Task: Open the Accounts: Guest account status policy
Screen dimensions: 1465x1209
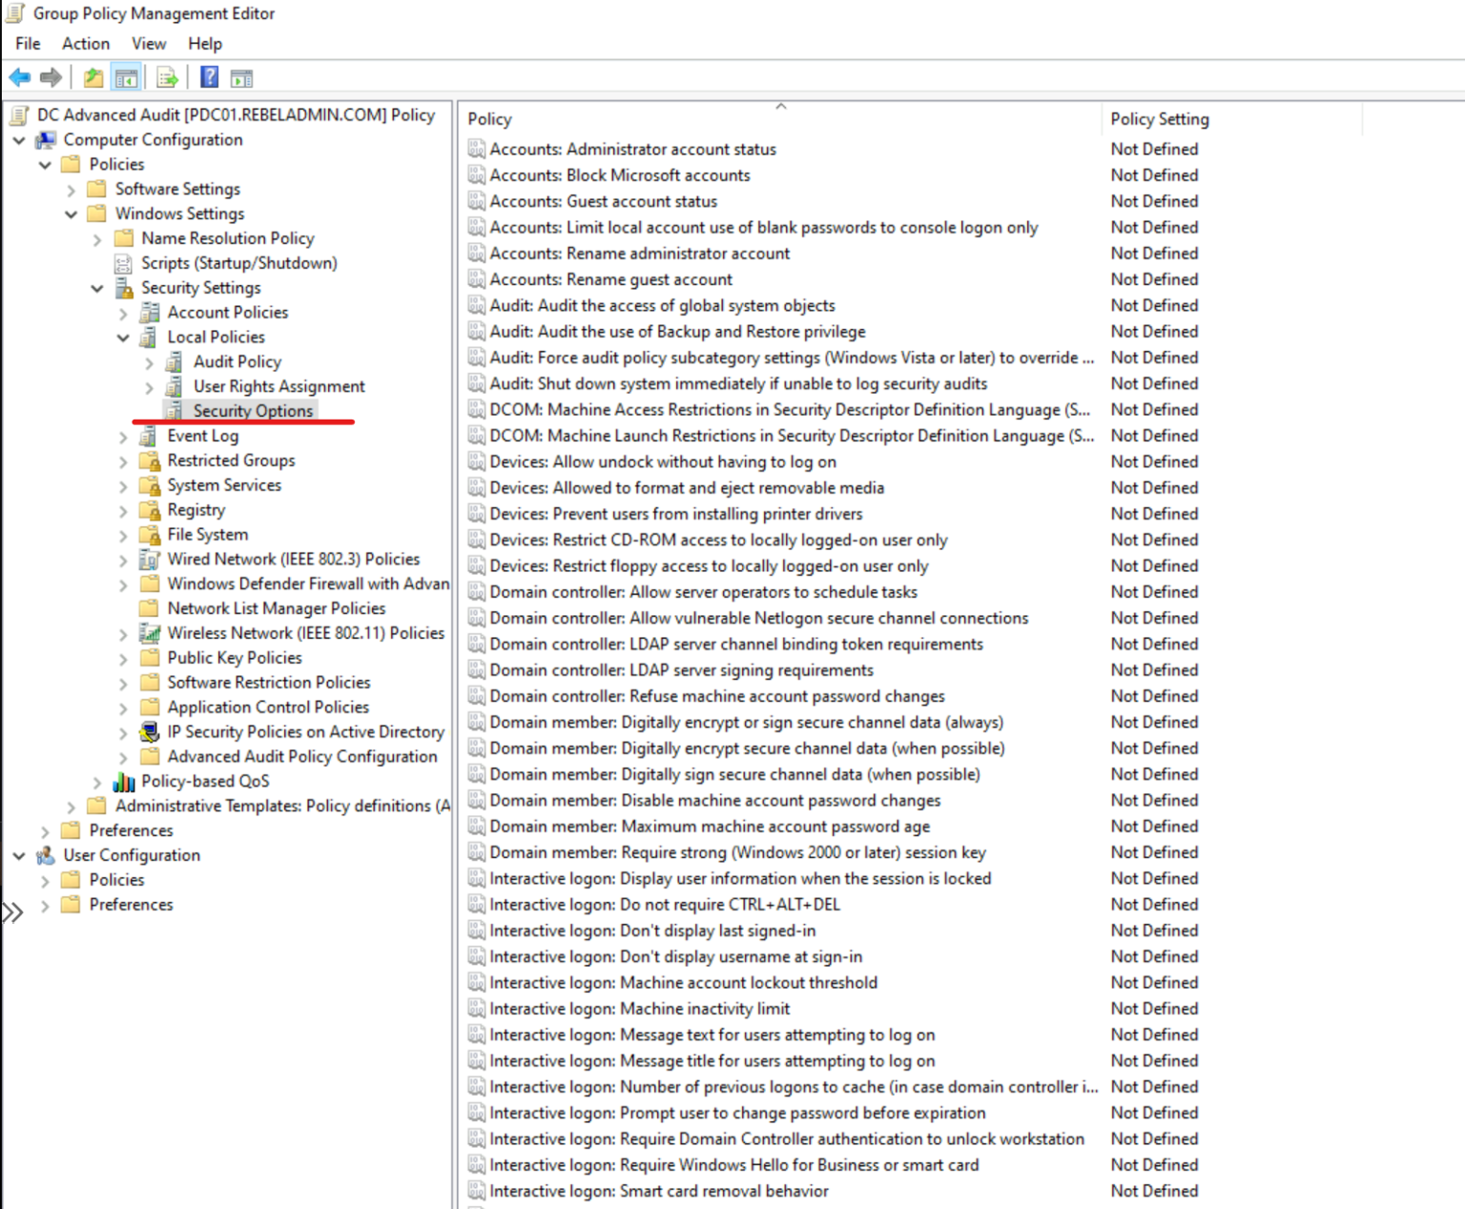Action: pos(603,201)
